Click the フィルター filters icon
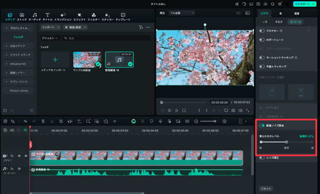 click(94, 15)
